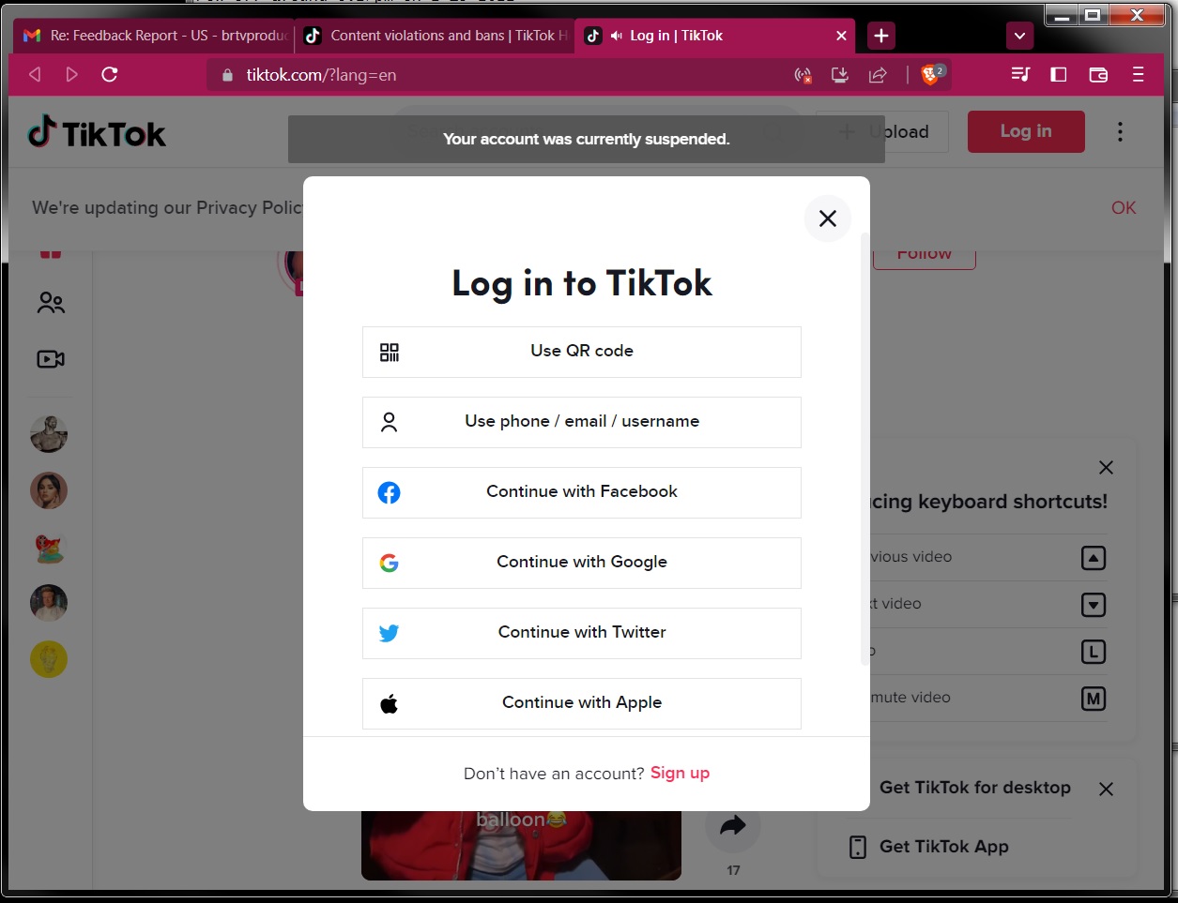1178x903 pixels.
Task: Expand the tab search dropdown arrow
Action: click(1019, 37)
